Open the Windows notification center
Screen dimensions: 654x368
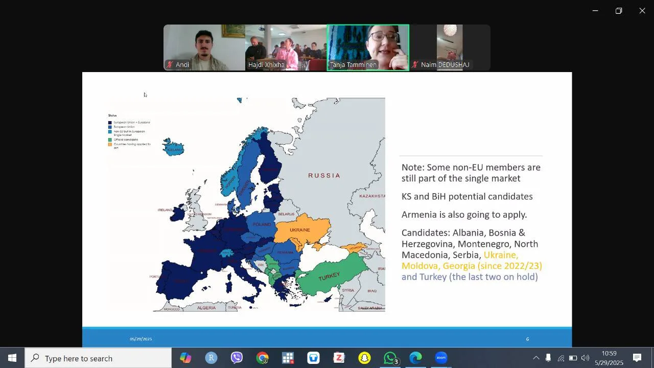pos(637,358)
